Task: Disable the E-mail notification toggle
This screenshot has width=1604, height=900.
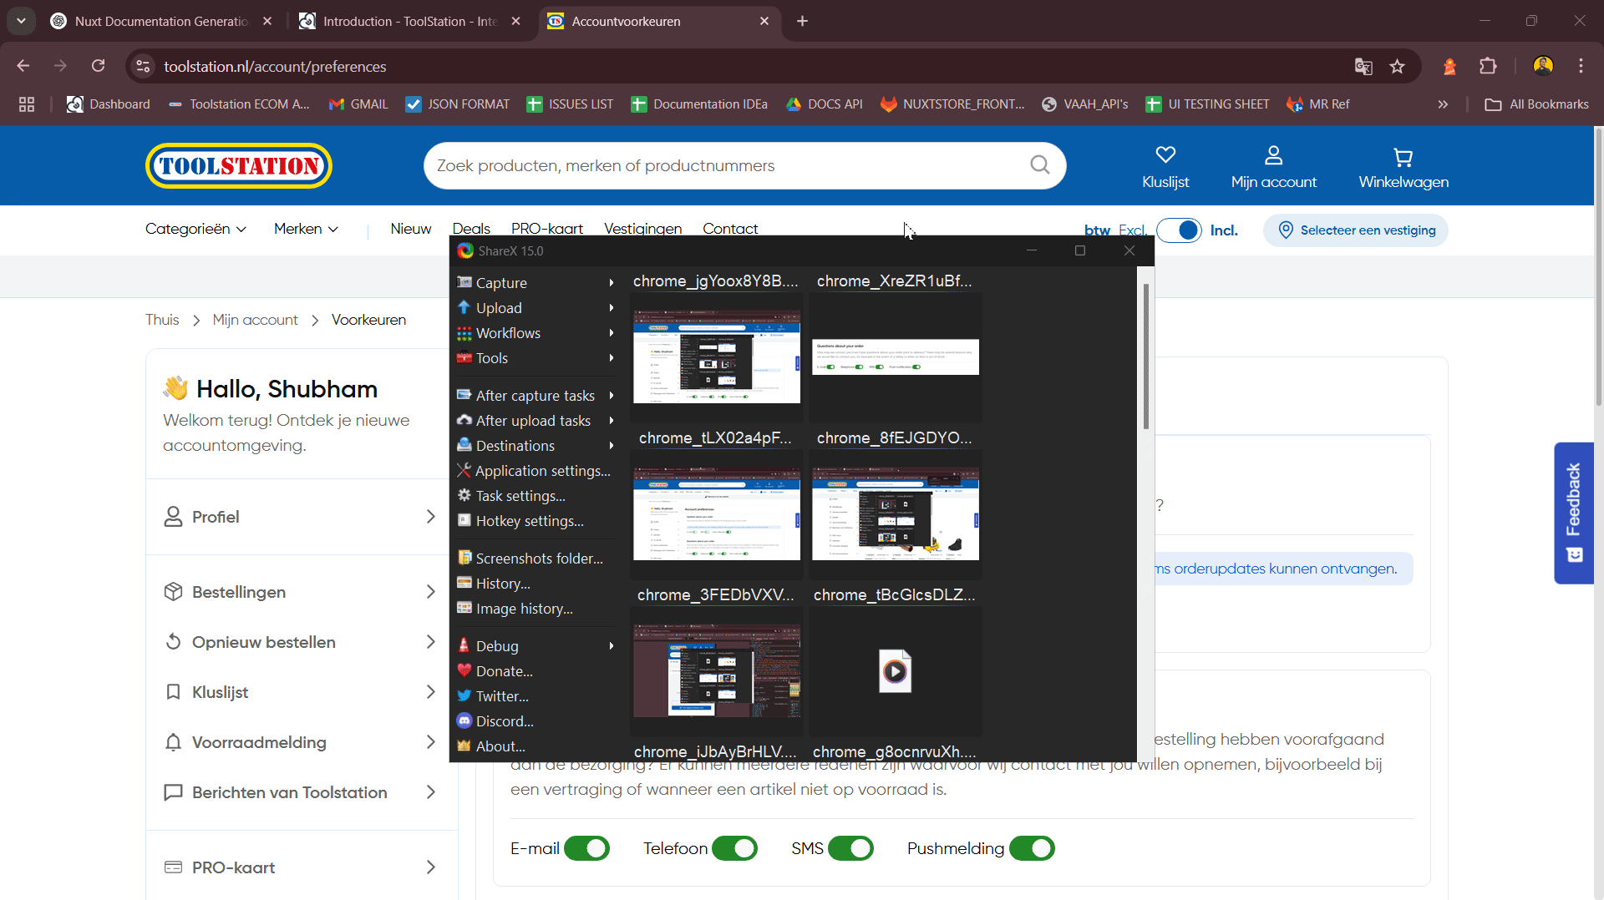Action: pyautogui.click(x=586, y=848)
